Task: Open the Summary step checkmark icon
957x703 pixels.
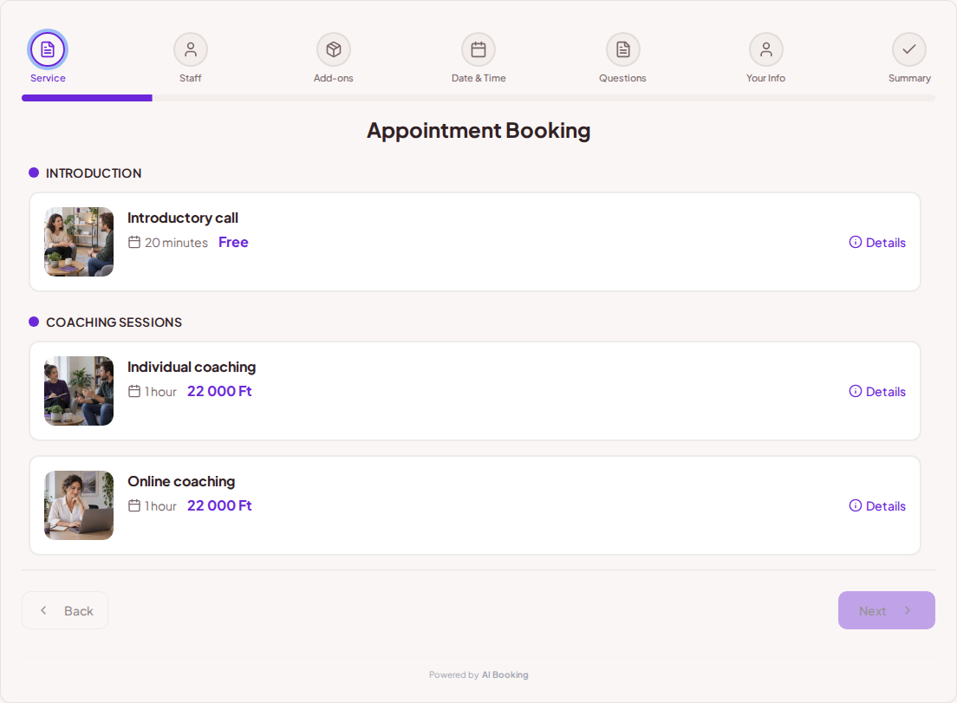Action: click(909, 49)
